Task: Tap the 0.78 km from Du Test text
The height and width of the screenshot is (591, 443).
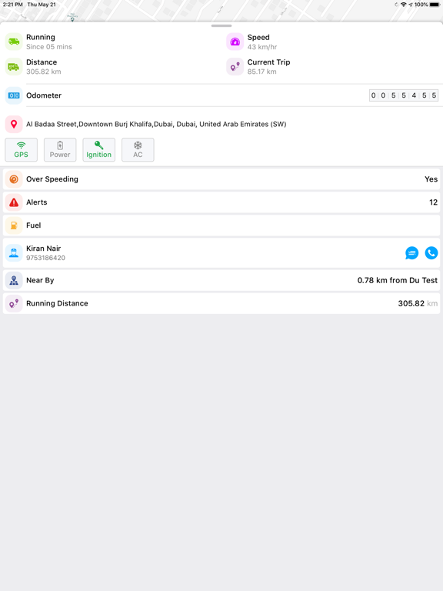Action: pyautogui.click(x=398, y=280)
